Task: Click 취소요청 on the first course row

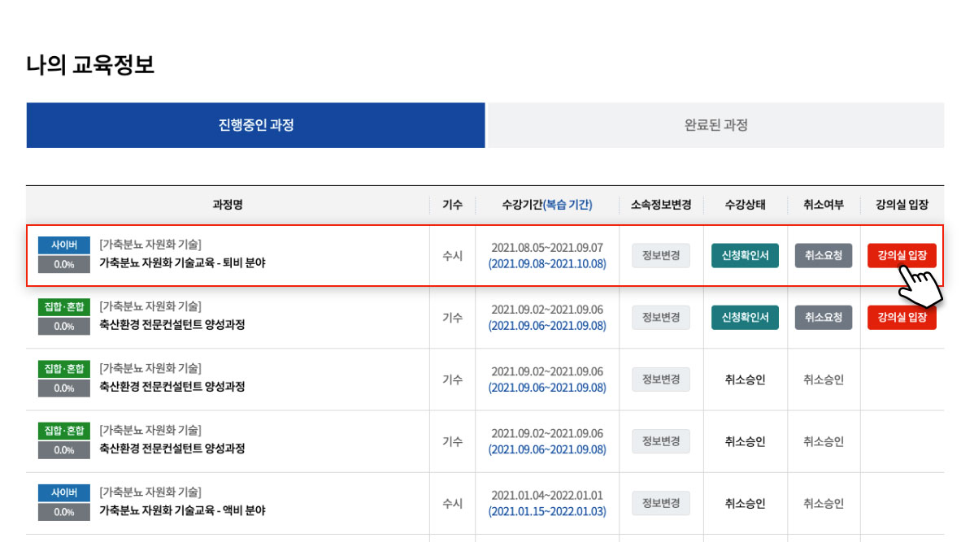Action: [x=824, y=254]
